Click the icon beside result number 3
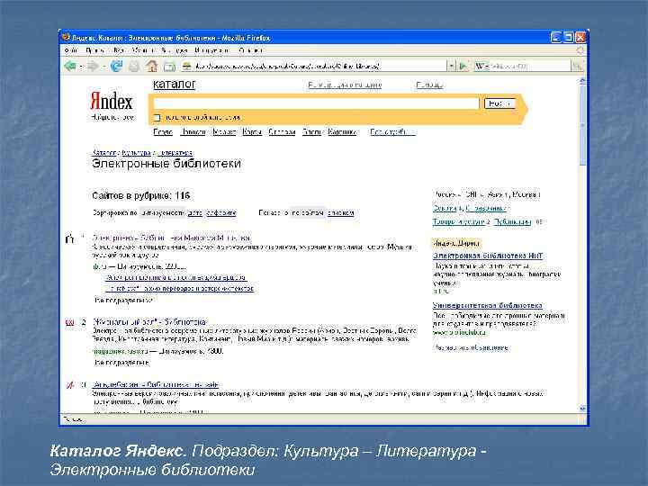The height and width of the screenshot is (486, 648). (70, 385)
